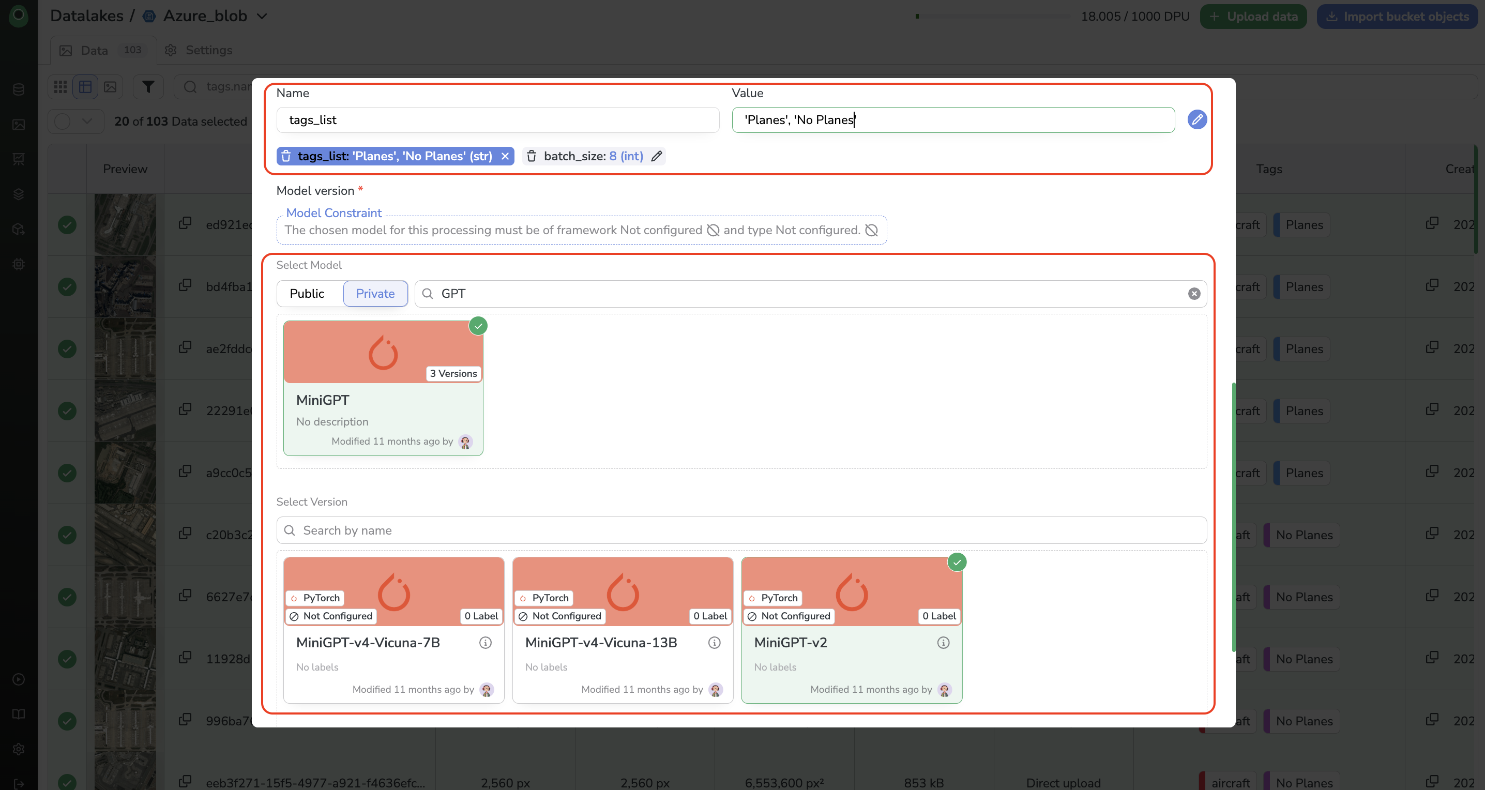The width and height of the screenshot is (1485, 790).
Task: Show info for MiniGPT-v4-Vicuna-13B version
Action: 714,643
